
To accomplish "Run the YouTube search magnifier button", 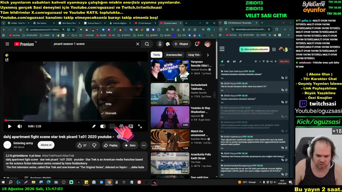I will (x=147, y=44).
